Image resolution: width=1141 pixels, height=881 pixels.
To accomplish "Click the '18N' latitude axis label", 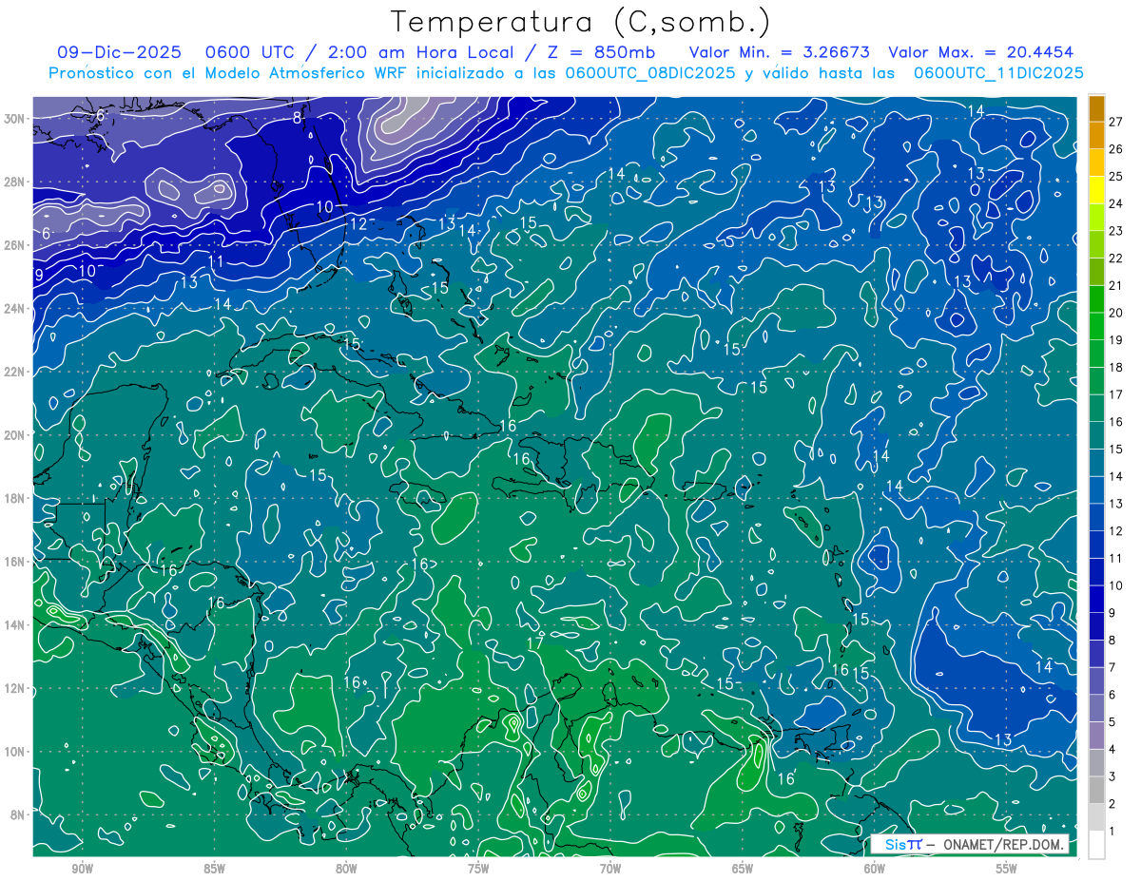I will pyautogui.click(x=16, y=498).
